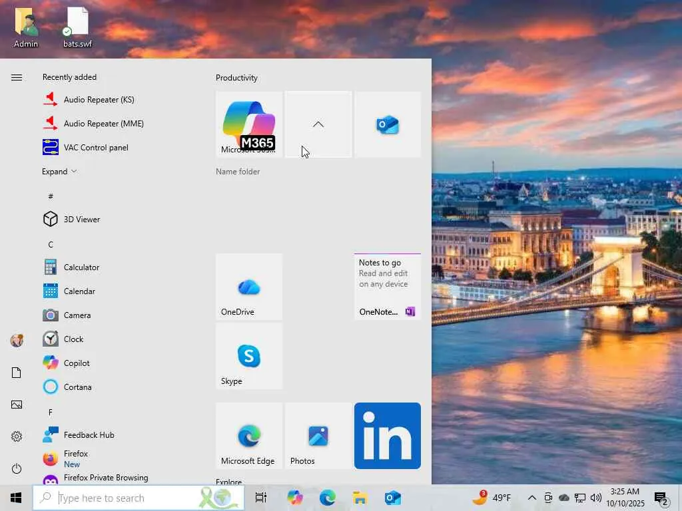Open the 49°F weather widget
The width and height of the screenshot is (682, 511).
[492, 498]
